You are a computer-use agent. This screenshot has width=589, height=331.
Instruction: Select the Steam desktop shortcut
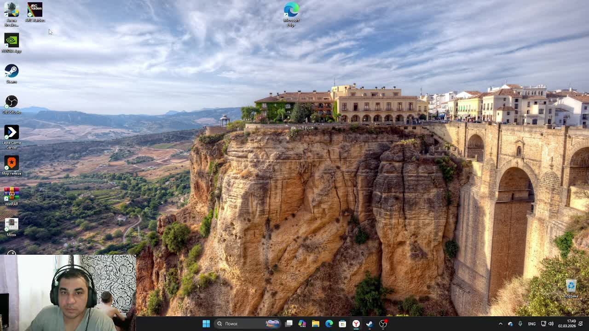[x=12, y=74]
